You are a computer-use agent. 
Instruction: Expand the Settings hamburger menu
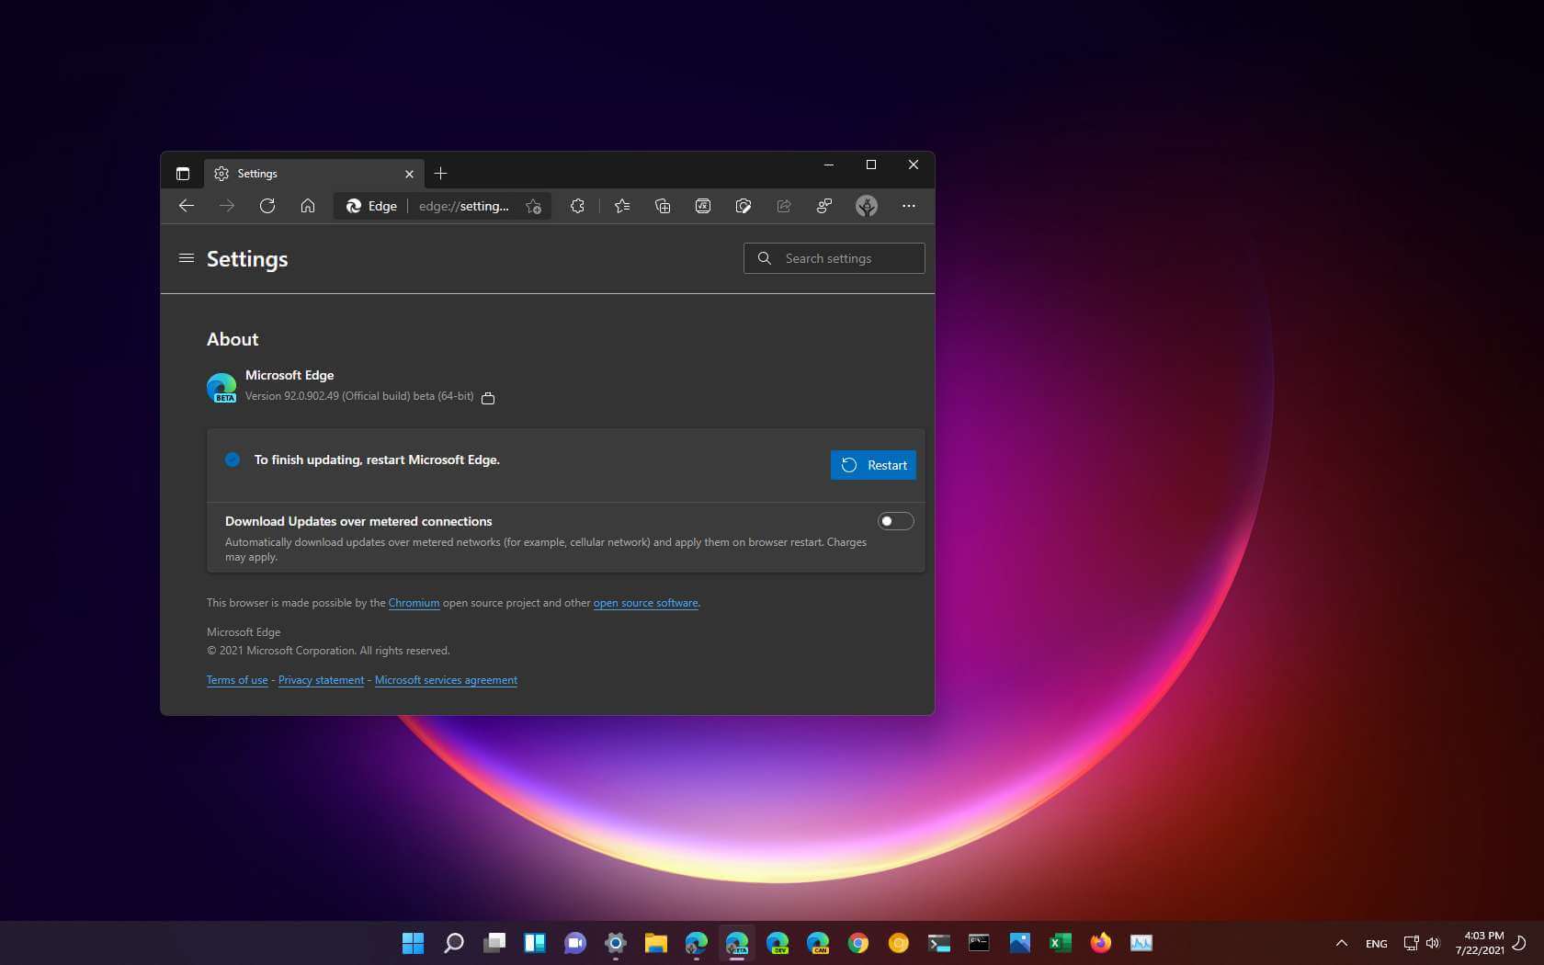tap(187, 258)
